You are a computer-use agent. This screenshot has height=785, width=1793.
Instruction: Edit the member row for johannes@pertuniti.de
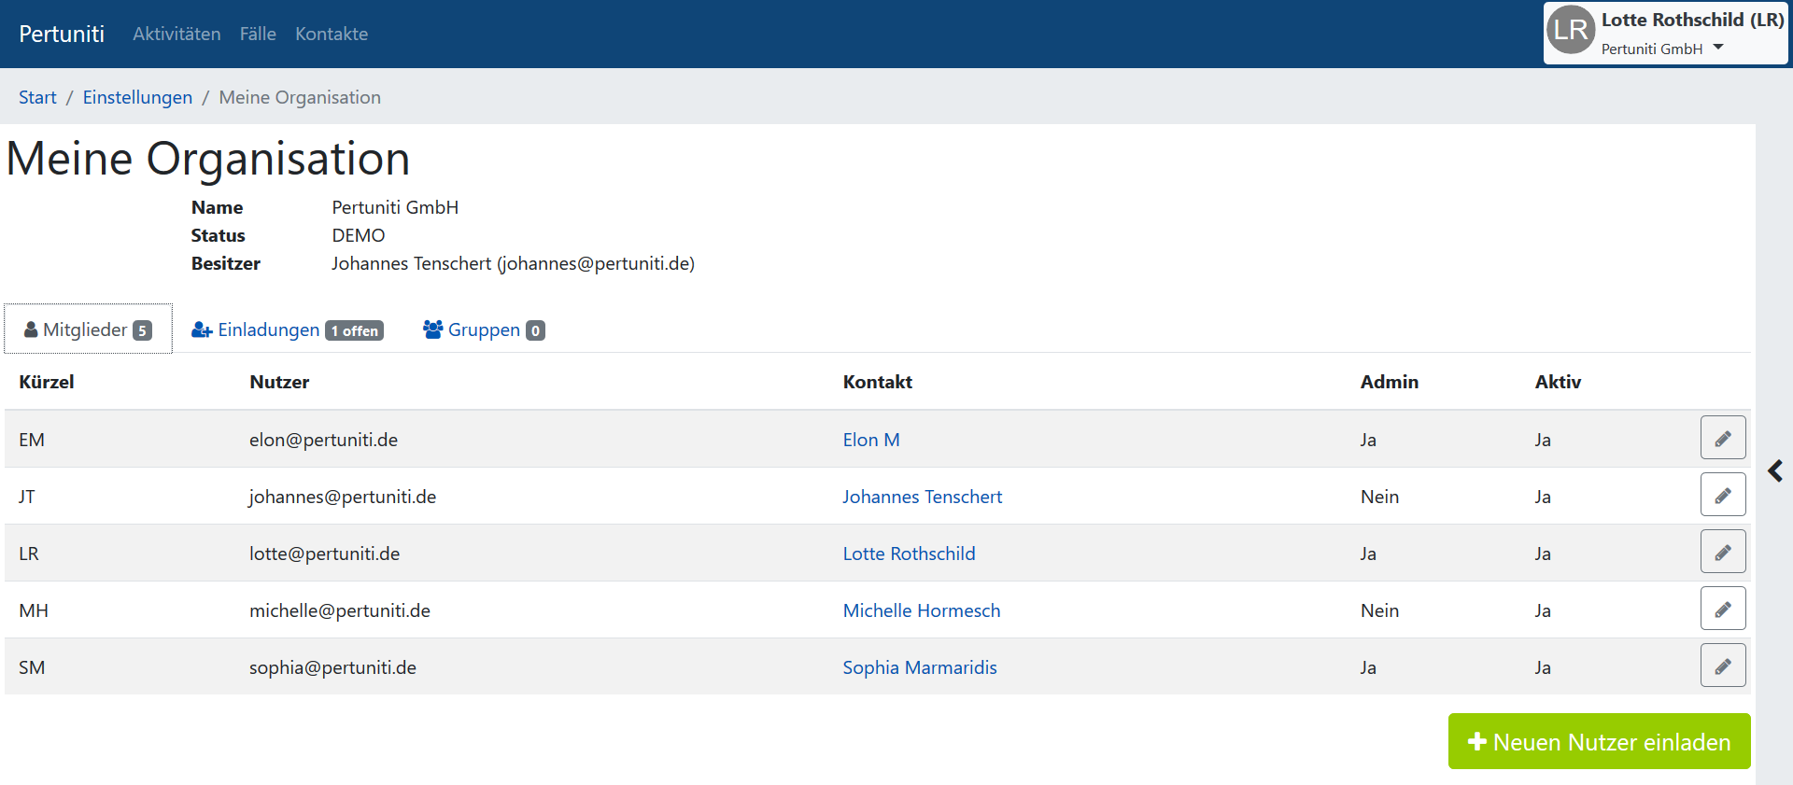point(1723,495)
